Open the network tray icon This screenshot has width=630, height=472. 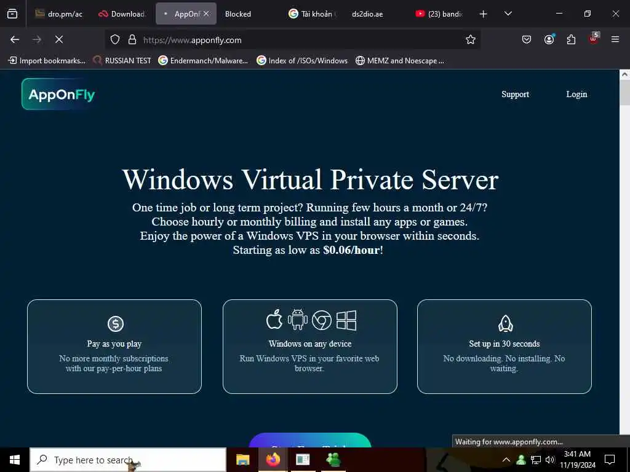pos(536,460)
